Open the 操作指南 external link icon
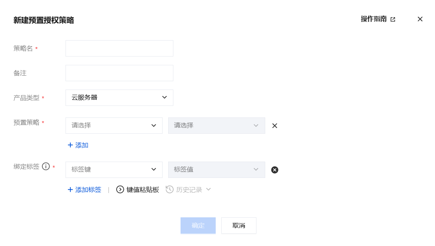 click(x=393, y=20)
